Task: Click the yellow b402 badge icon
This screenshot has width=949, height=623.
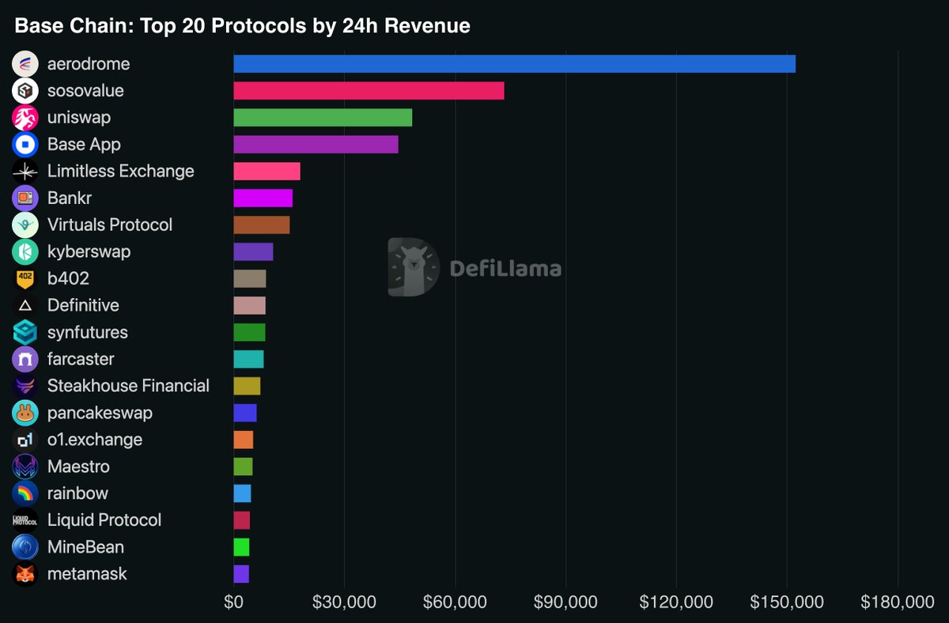Action: coord(25,279)
